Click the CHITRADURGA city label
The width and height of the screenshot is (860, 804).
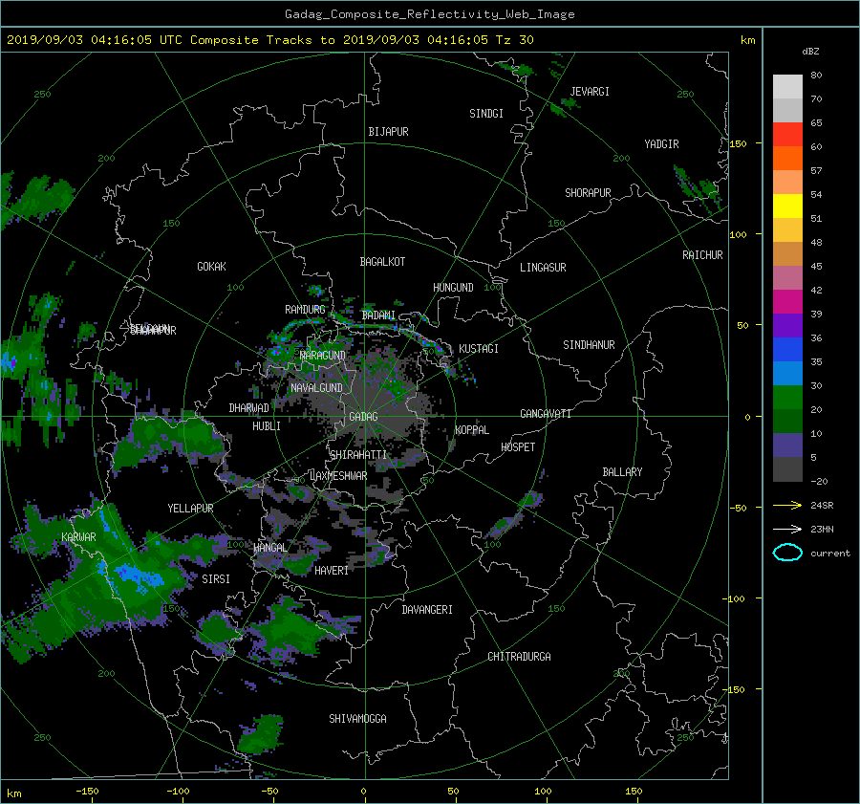pos(519,657)
